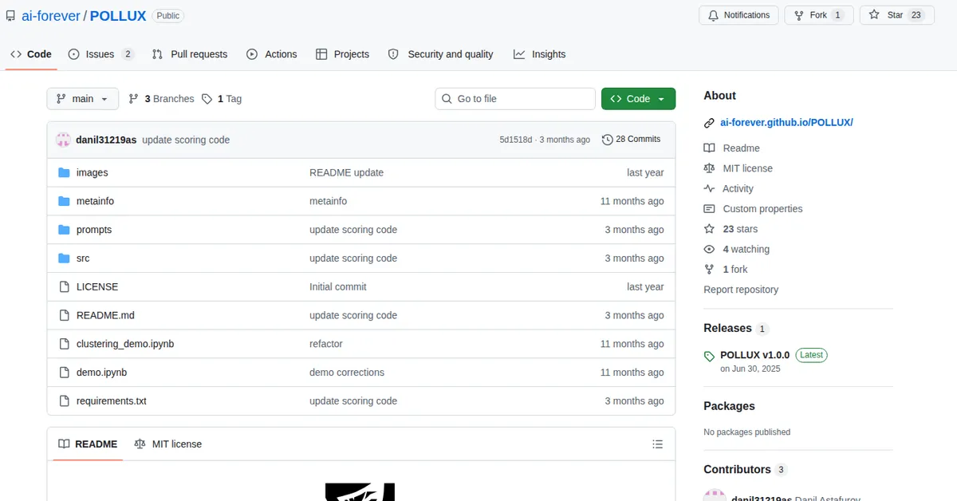View the 4 watching link
This screenshot has width=957, height=501.
(x=746, y=250)
